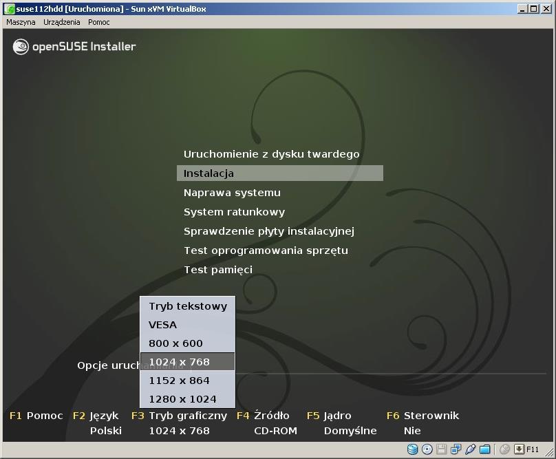Select Sprawdzenie płyty instalacyjnej entry
The height and width of the screenshot is (459, 556).
point(269,231)
